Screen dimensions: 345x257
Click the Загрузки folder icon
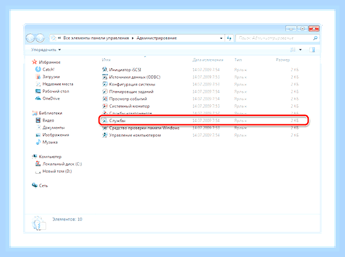tap(38, 77)
